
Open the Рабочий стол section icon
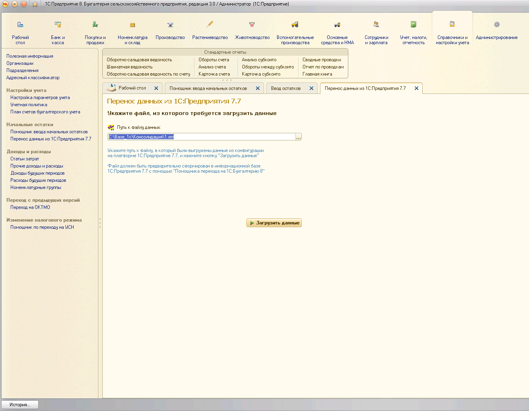(x=20, y=25)
